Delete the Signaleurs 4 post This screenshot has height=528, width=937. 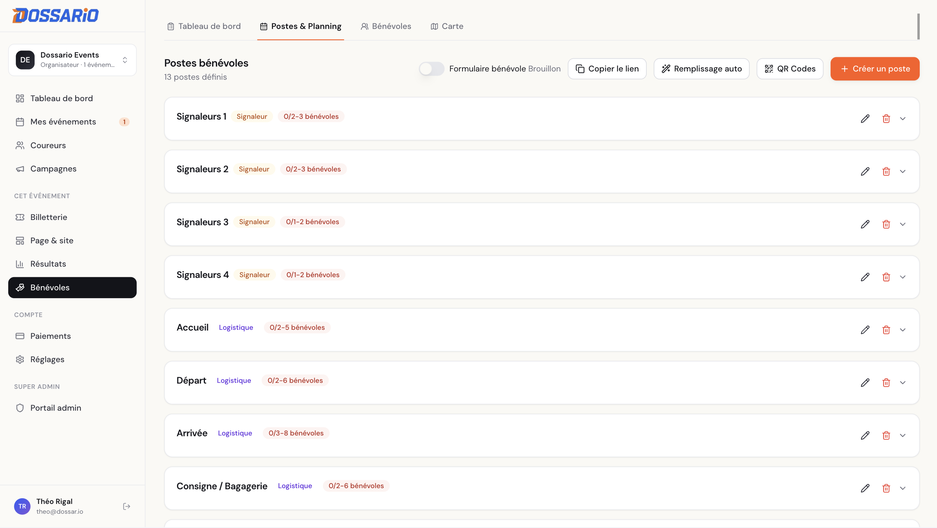pyautogui.click(x=886, y=277)
